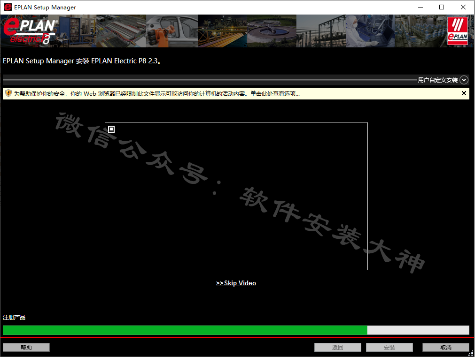
Task: Expand the 用户自定义安装 chevron
Action: [x=464, y=80]
